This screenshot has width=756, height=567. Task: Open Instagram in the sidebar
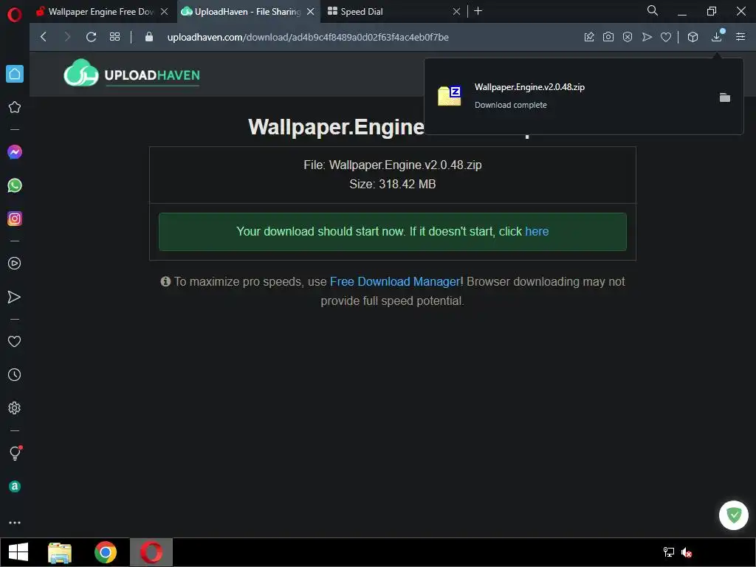pyautogui.click(x=15, y=219)
